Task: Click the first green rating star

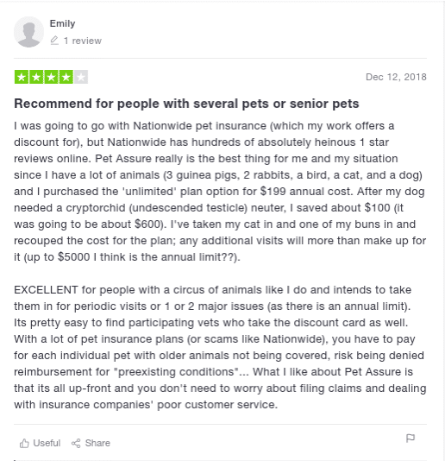Action: tap(22, 77)
